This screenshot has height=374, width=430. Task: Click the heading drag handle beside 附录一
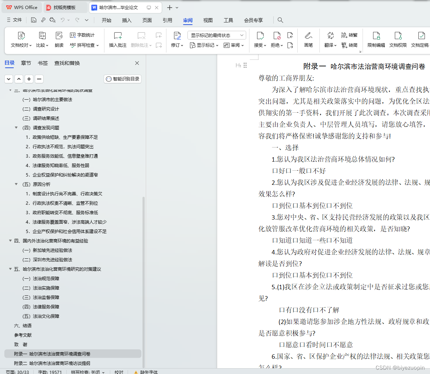pos(245,65)
